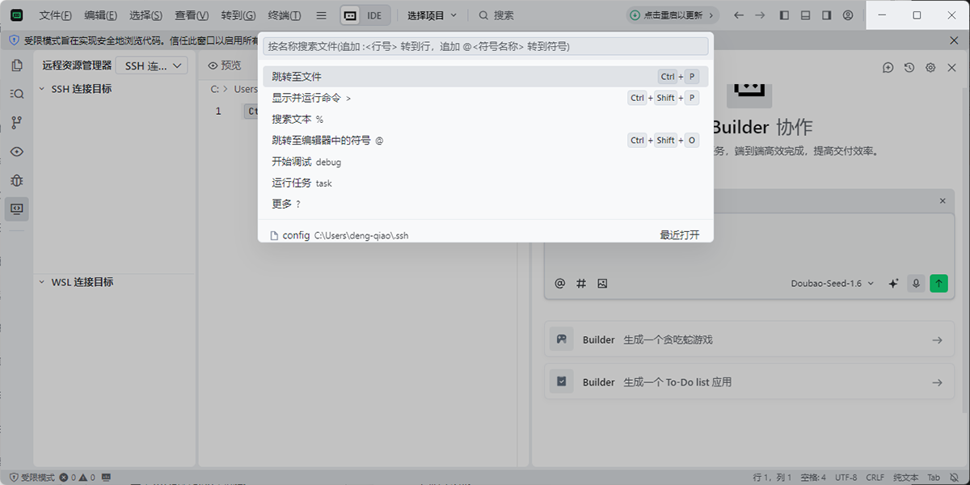Image resolution: width=970 pixels, height=485 pixels.
Task: Collapse the WSL 连接目标 section
Action: pyautogui.click(x=42, y=282)
